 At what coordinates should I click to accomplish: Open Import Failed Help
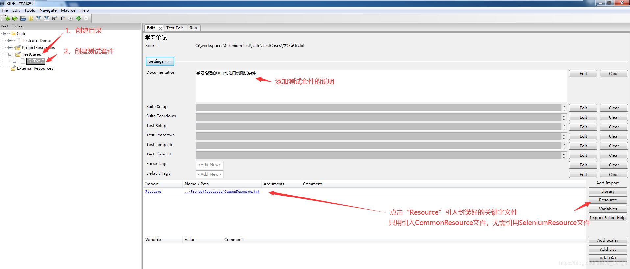pyautogui.click(x=608, y=218)
